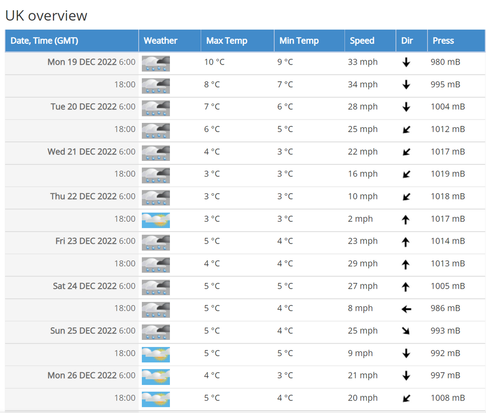Click the Dir column header
Viewport: 486px width, 413px height.
point(411,41)
